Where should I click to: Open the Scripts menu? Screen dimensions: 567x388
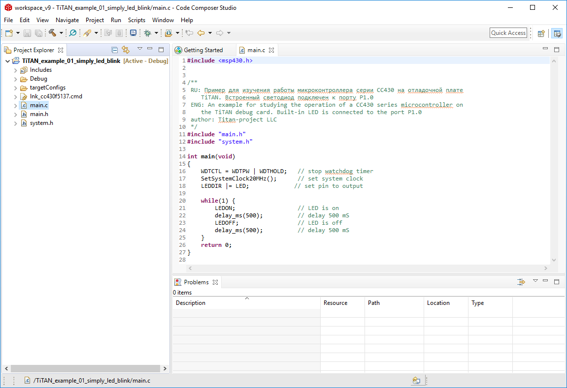click(x=136, y=20)
